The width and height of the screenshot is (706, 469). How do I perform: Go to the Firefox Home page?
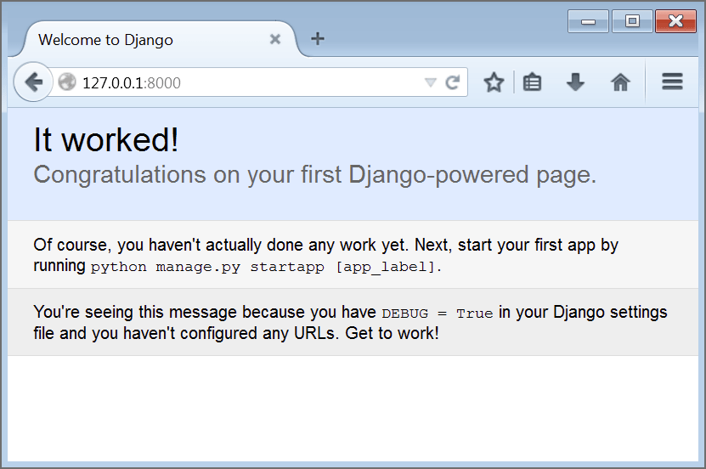[620, 82]
